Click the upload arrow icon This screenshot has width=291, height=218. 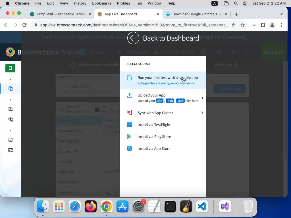coord(130,95)
